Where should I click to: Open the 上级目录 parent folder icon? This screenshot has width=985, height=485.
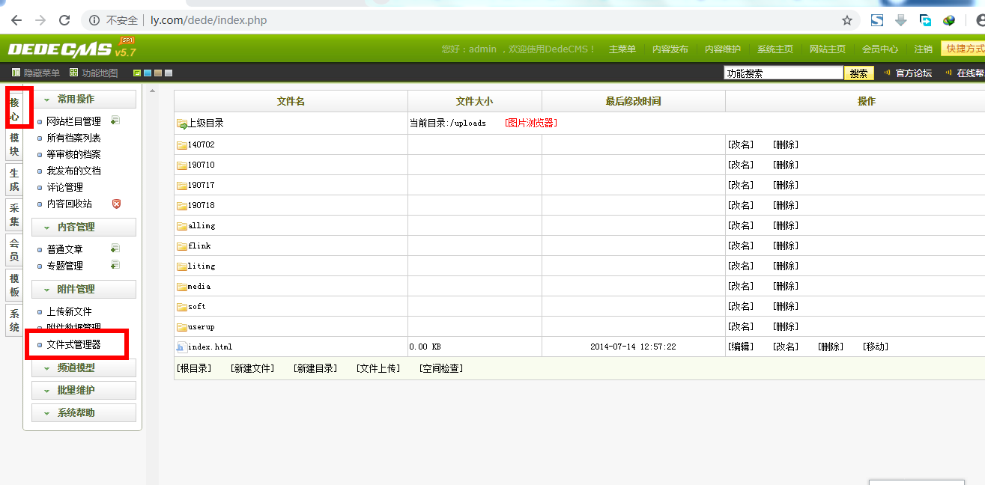182,123
